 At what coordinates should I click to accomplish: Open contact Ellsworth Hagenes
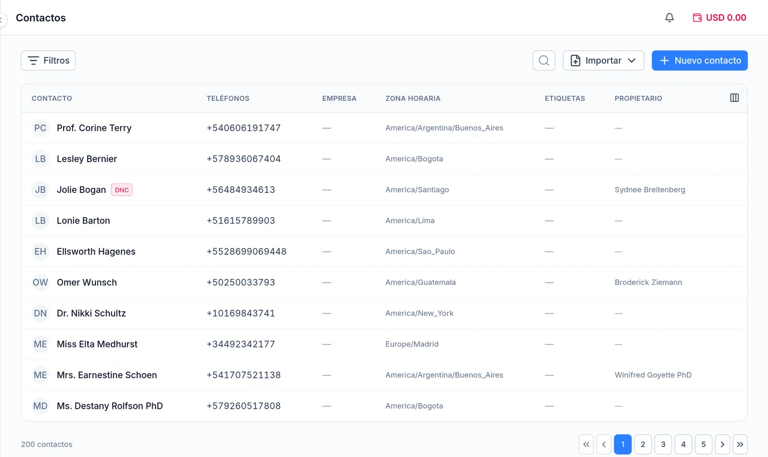(x=96, y=252)
